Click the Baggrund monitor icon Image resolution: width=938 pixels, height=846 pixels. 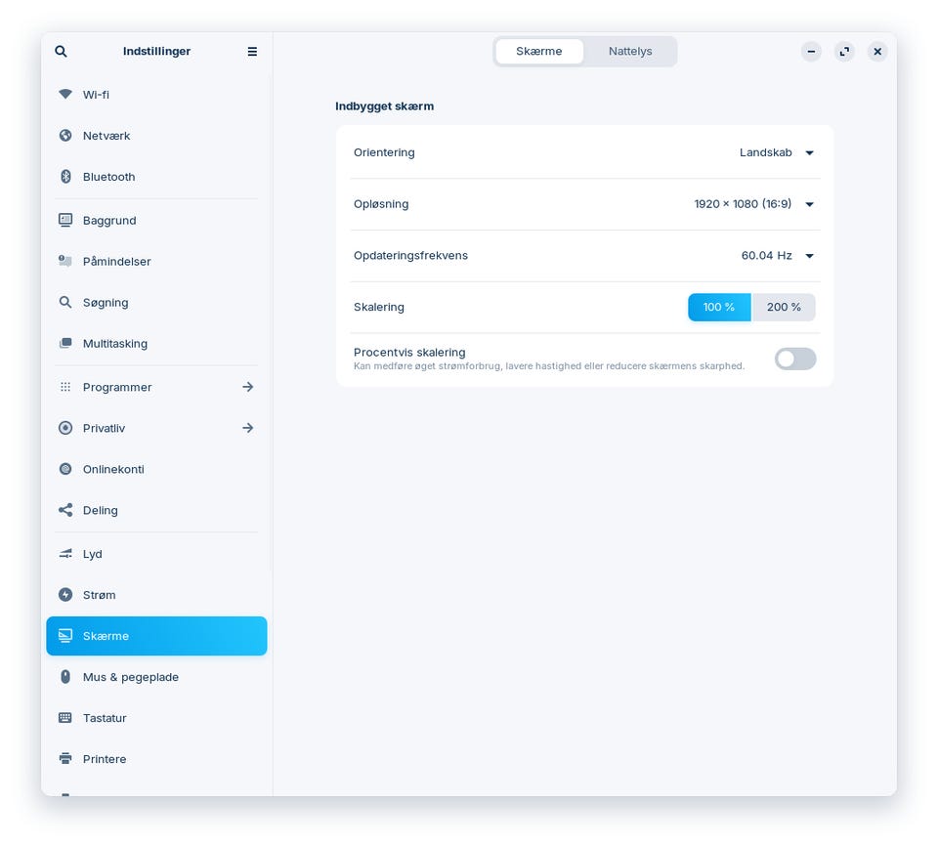coord(65,220)
